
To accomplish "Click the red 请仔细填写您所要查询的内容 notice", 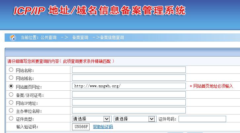I will (61, 61).
